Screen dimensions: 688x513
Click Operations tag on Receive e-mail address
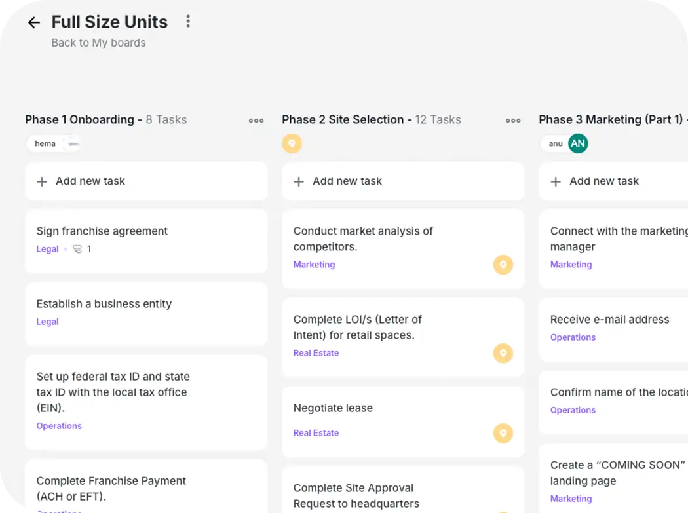573,337
